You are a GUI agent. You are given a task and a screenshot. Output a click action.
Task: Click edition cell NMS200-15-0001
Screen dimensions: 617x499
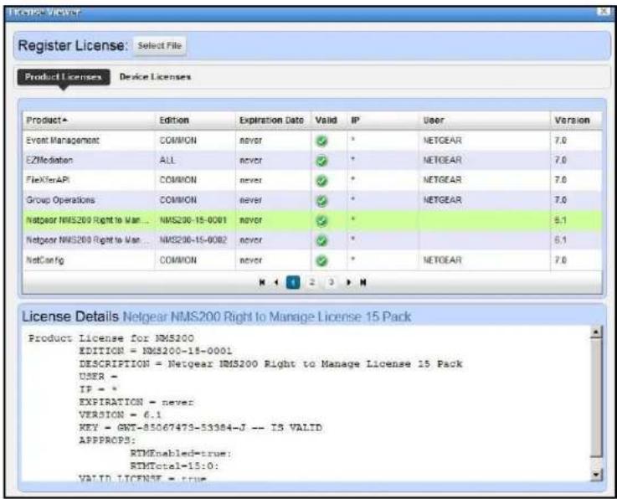pyautogui.click(x=193, y=220)
